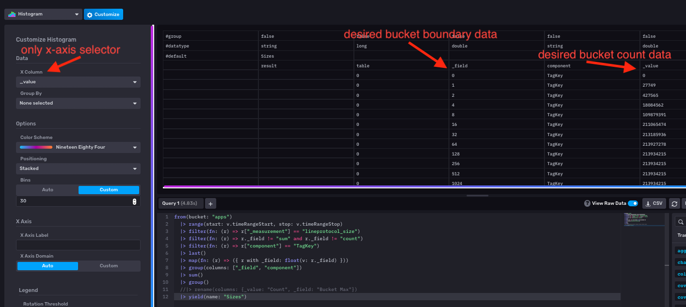Click the X Axis Label input field
Screen dimensions: 686x307
[78, 245]
